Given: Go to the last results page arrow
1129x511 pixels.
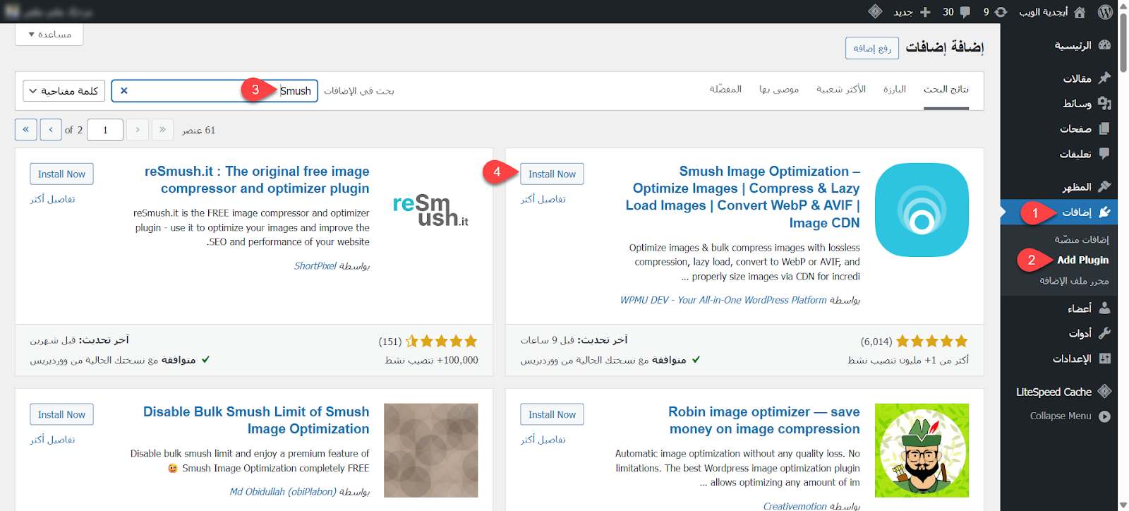Looking at the screenshot, I should (x=25, y=129).
